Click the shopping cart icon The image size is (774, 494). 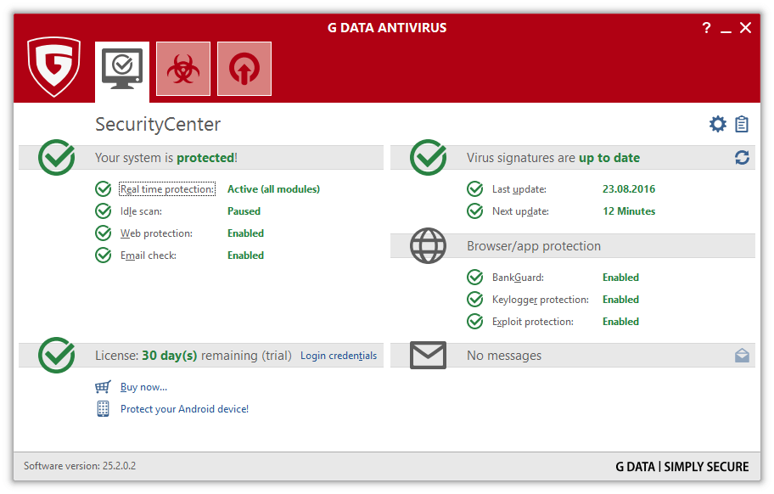pyautogui.click(x=103, y=387)
